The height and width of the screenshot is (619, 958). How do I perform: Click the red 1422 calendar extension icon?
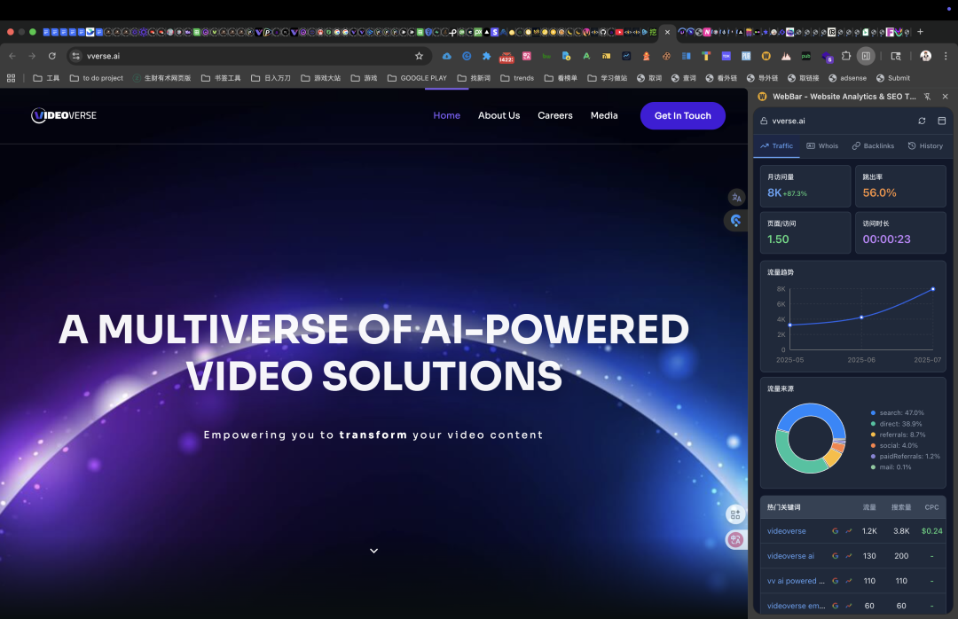(506, 57)
